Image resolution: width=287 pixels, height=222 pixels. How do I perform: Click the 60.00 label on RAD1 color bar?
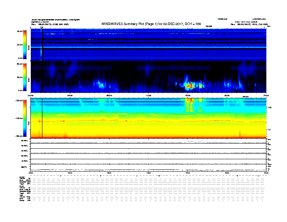tap(20, 64)
